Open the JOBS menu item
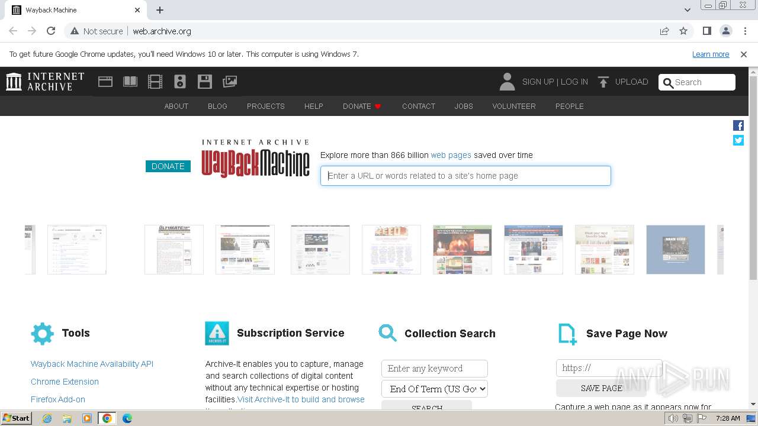758x426 pixels. pos(464,106)
